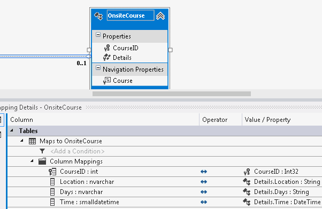Screen dimensions: 322x209
Task: Select the Course navigation property icon
Action: [x=107, y=81]
